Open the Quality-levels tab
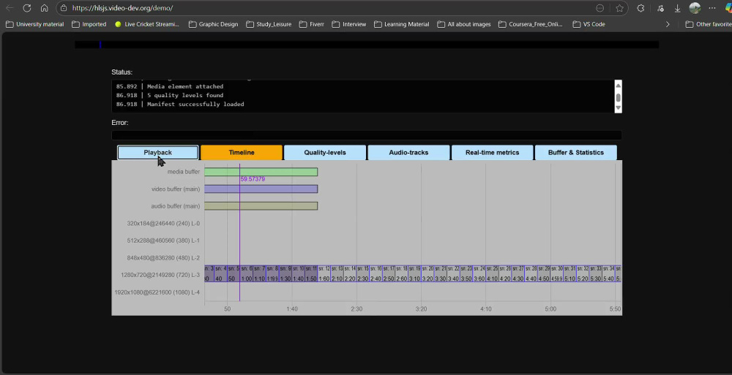The width and height of the screenshot is (732, 375). point(325,153)
